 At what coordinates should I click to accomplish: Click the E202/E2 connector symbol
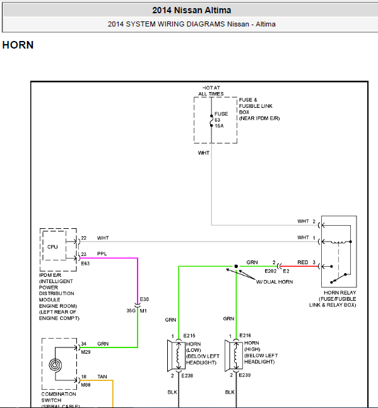coord(280,266)
